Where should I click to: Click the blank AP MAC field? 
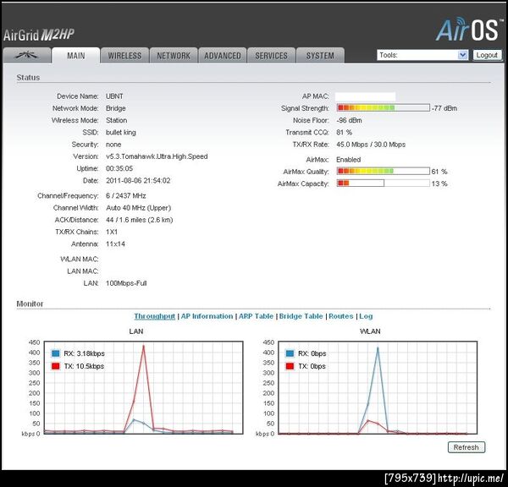click(365, 96)
